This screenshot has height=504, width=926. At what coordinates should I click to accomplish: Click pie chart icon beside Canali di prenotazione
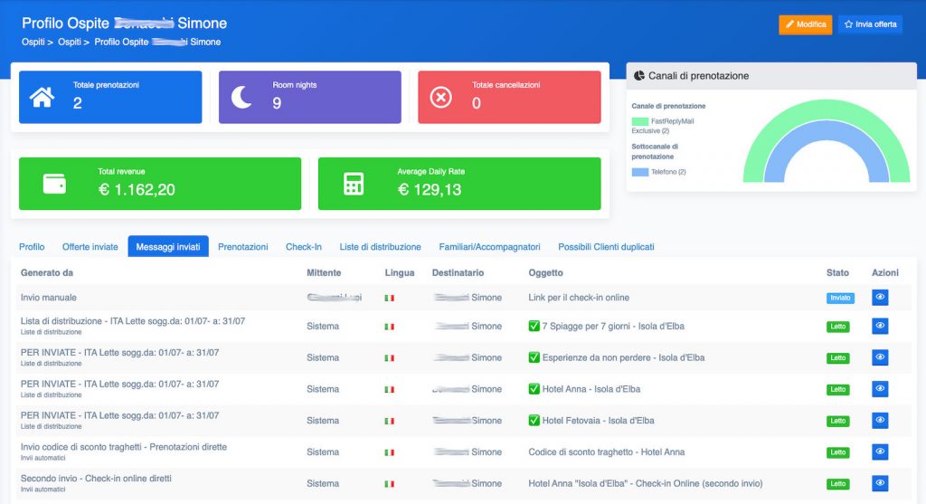click(638, 76)
